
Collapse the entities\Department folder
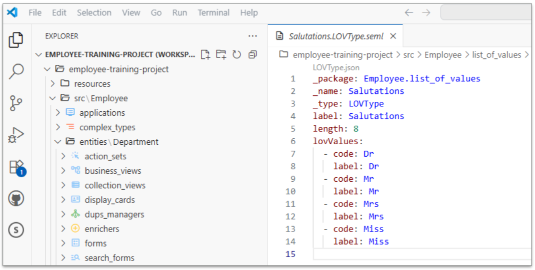pyautogui.click(x=58, y=142)
